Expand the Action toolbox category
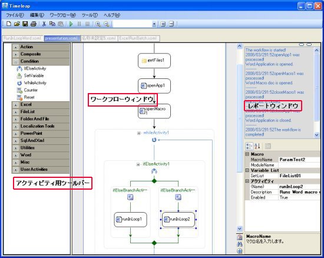Screen dimensions: 324x258 (x=15, y=47)
